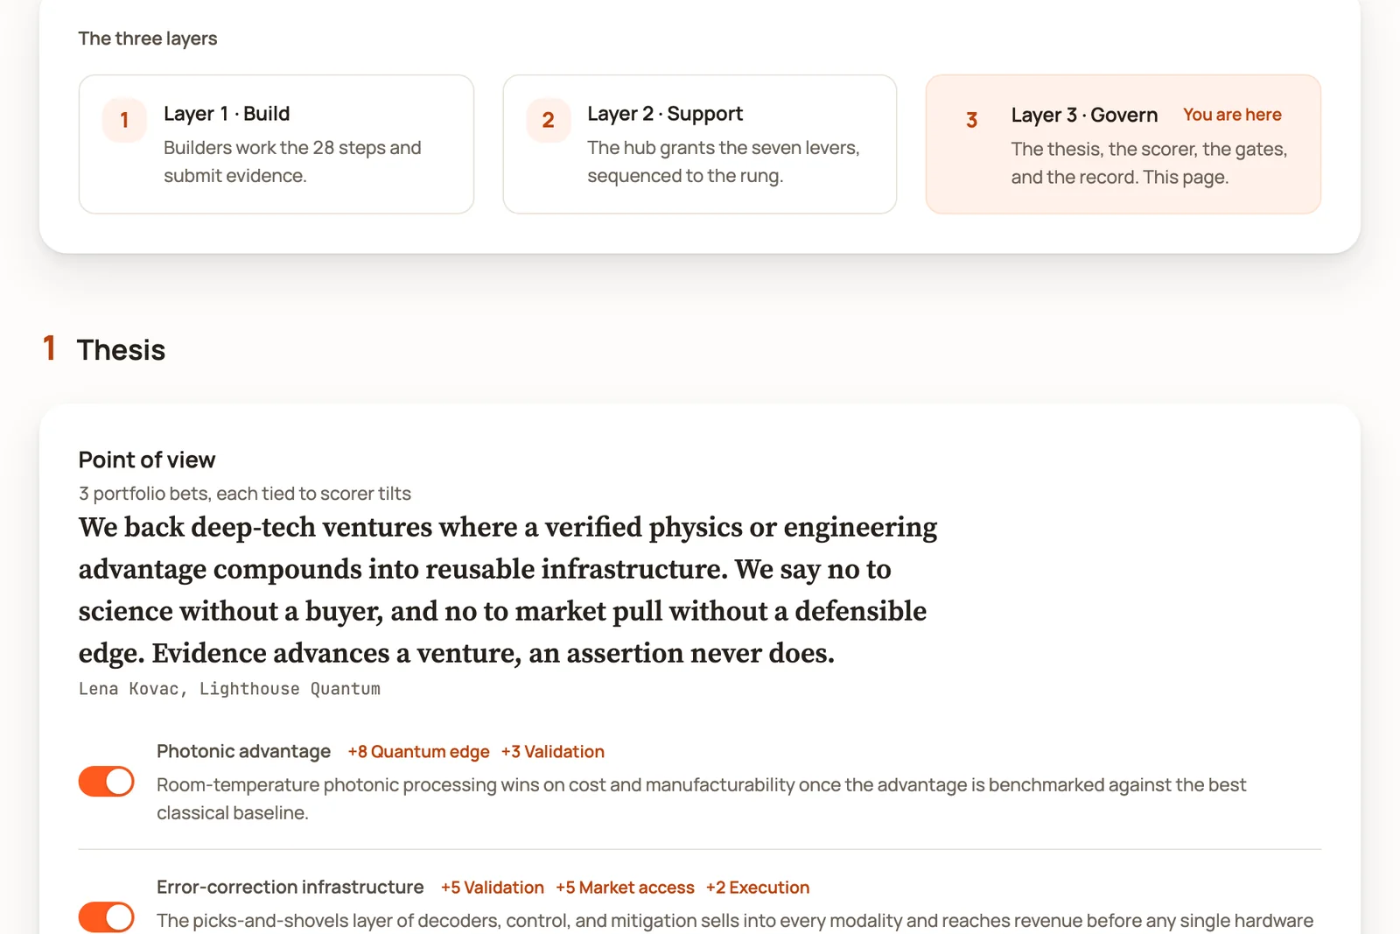The image size is (1400, 934).
Task: Click "The thesis, the scorer, the gates" description
Action: coord(1149,163)
